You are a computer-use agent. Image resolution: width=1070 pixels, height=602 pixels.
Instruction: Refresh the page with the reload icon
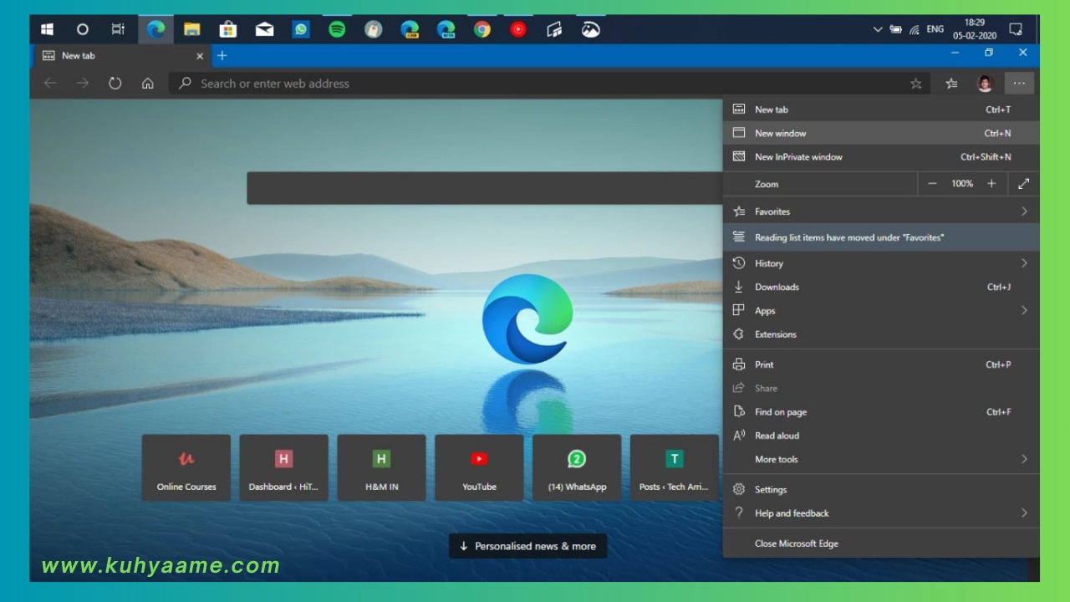(x=115, y=84)
